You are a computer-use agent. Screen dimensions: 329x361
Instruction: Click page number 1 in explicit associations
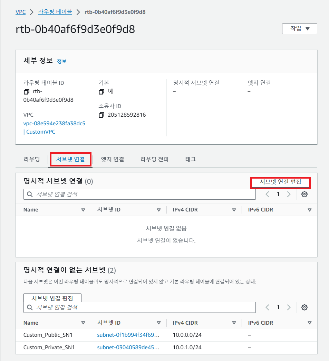(278, 194)
